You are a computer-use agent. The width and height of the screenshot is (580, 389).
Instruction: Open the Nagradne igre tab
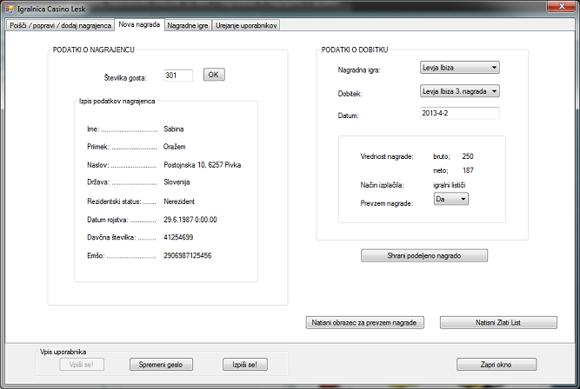[x=187, y=26]
